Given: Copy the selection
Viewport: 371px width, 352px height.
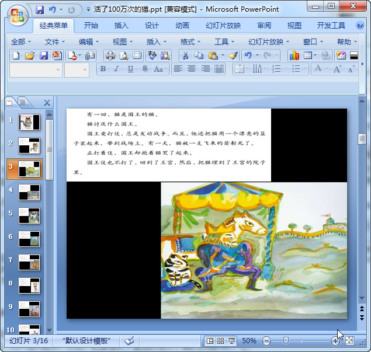Looking at the screenshot, I should pos(199,56).
